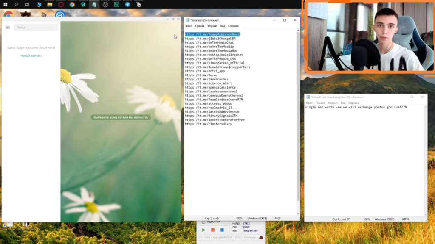Viewport: 435px width, 244px height.
Task: Click the highlighted TommyRobinsonNews link line
Action: pyautogui.click(x=212, y=34)
